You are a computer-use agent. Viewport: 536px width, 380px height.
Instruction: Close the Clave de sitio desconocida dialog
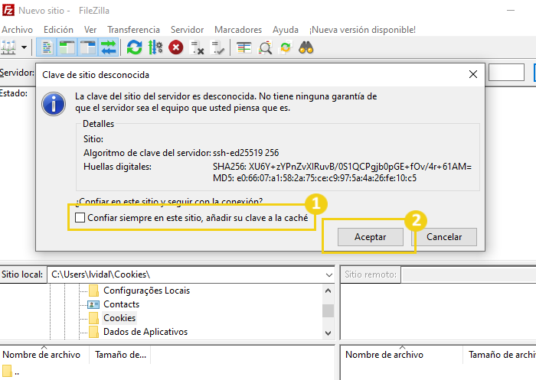[473, 74]
